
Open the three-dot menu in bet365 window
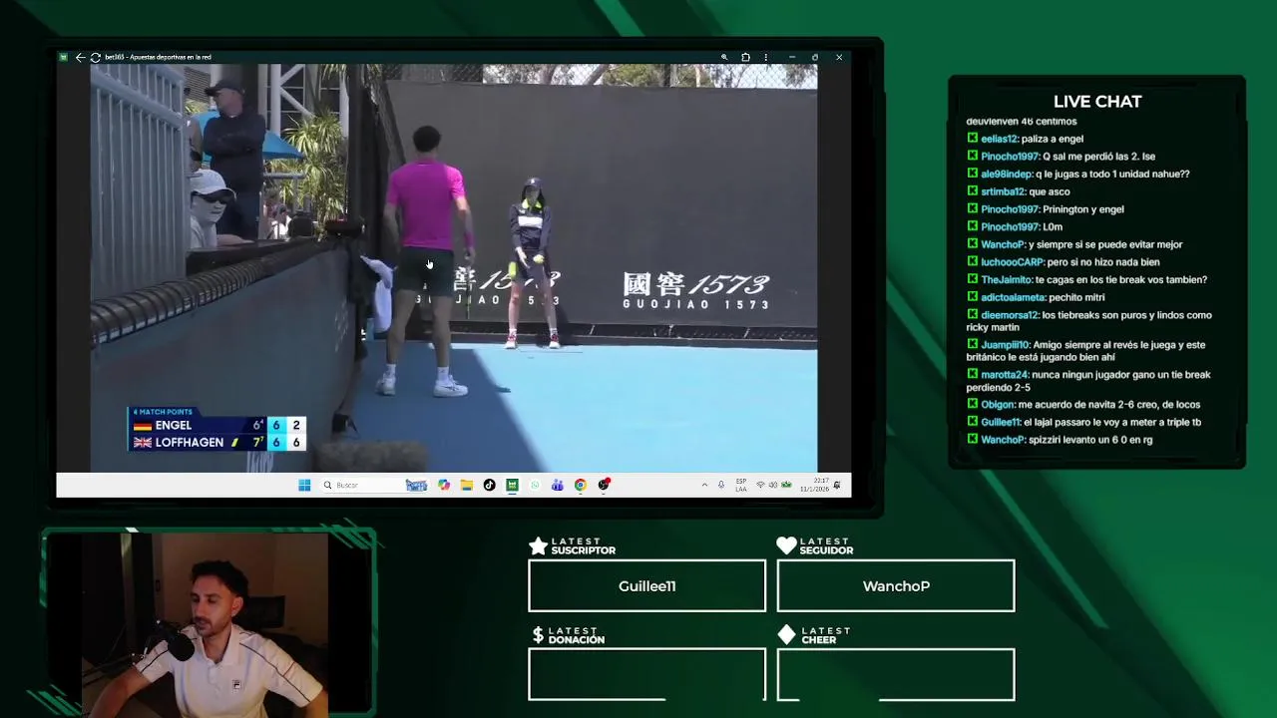coord(765,57)
